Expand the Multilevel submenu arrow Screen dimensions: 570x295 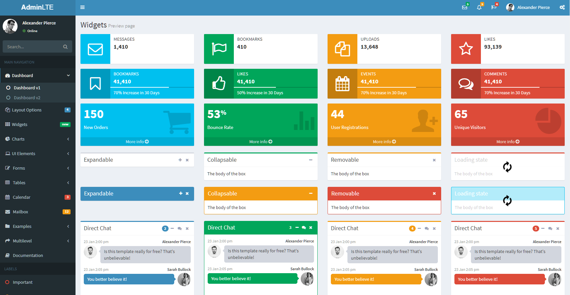point(68,241)
